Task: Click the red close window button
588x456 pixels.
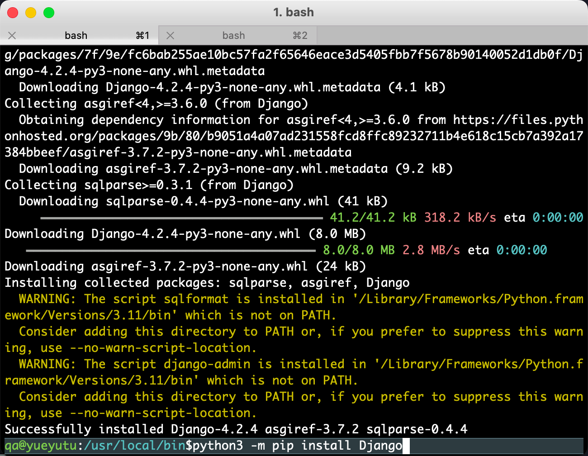Action: point(13,13)
